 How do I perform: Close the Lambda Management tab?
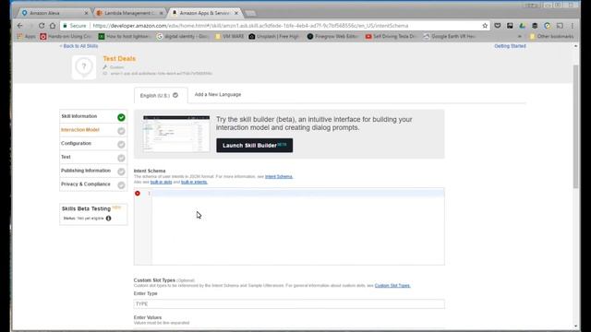click(x=162, y=13)
